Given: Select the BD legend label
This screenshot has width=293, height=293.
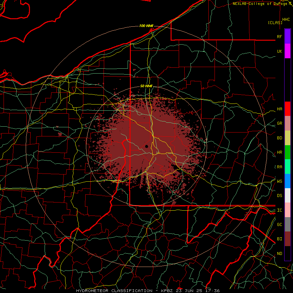Looking at the screenshot, I should tap(279, 138).
